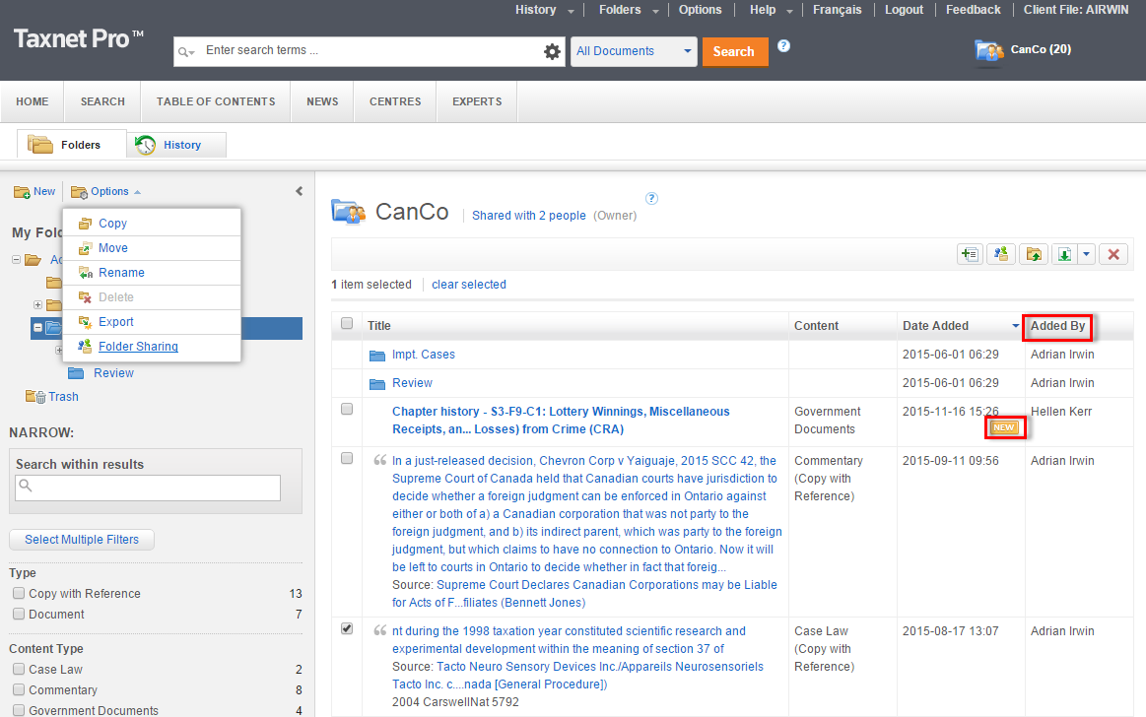Check the Chapter history row checkbox
This screenshot has width=1146, height=717.
(x=347, y=409)
